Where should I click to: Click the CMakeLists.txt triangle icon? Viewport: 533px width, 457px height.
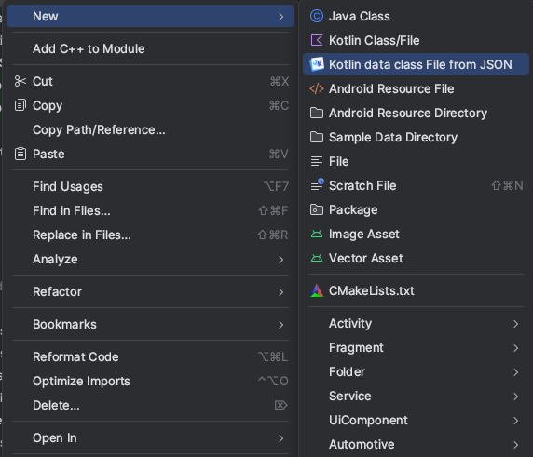coord(317,290)
